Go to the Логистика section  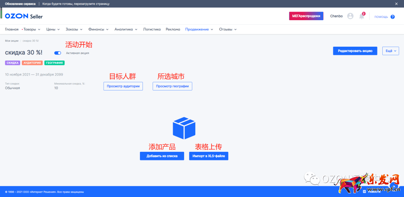tap(152, 29)
